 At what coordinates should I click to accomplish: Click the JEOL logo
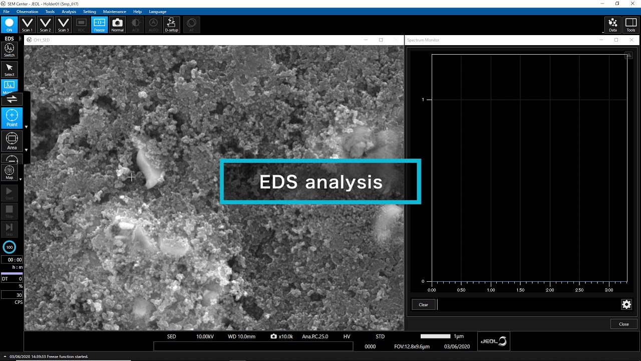coord(494,341)
